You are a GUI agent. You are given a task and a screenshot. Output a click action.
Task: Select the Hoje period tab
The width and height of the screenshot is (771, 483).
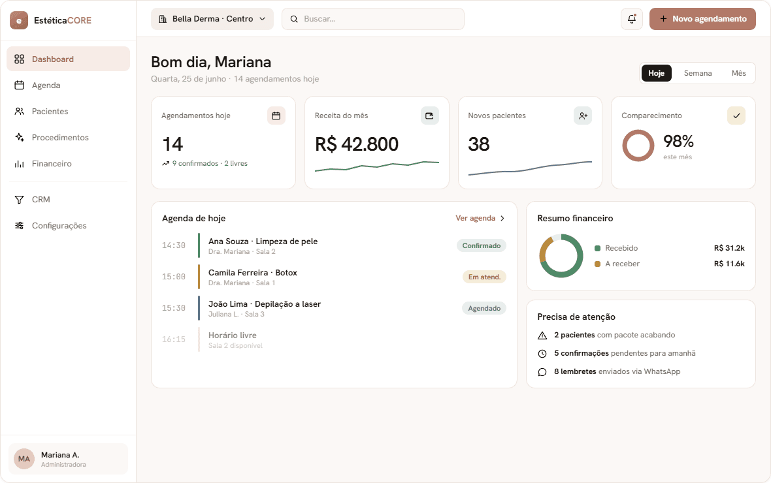point(656,73)
